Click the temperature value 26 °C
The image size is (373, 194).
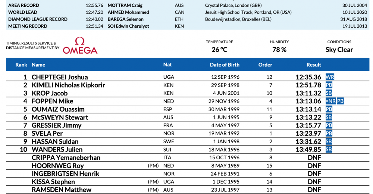[219, 50]
